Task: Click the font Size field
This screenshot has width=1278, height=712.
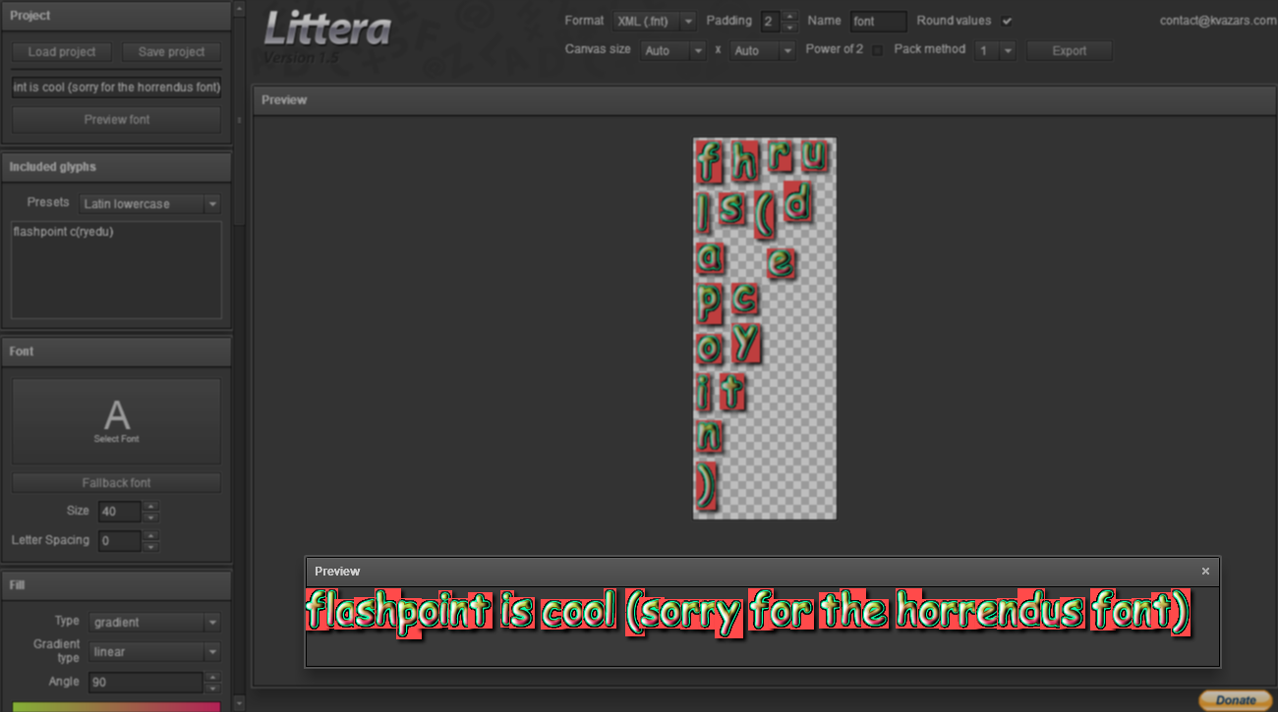Action: click(119, 512)
